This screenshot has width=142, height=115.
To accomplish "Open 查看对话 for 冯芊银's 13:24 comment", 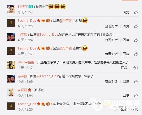I will coord(111,40).
